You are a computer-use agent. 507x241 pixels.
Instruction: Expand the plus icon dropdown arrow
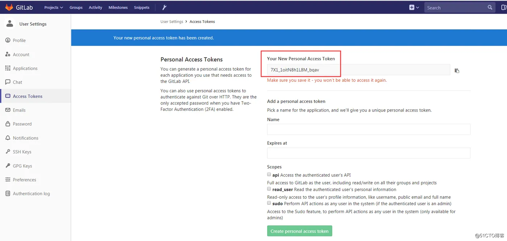[418, 7]
